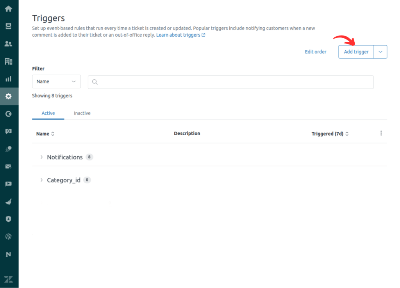This screenshot has width=400, height=288.
Task: Sort triggers by Triggered (7d) column
Action: click(x=330, y=134)
